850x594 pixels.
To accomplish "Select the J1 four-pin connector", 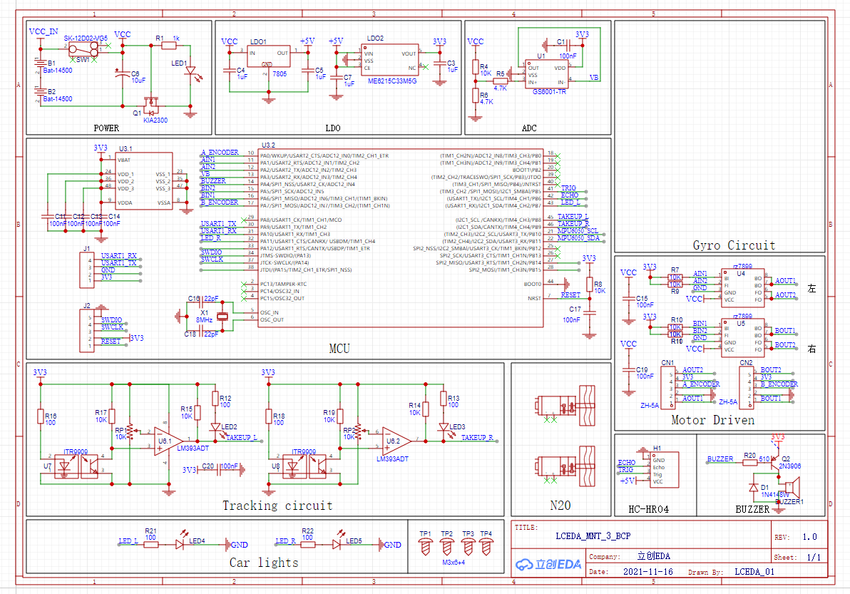I will click(87, 270).
